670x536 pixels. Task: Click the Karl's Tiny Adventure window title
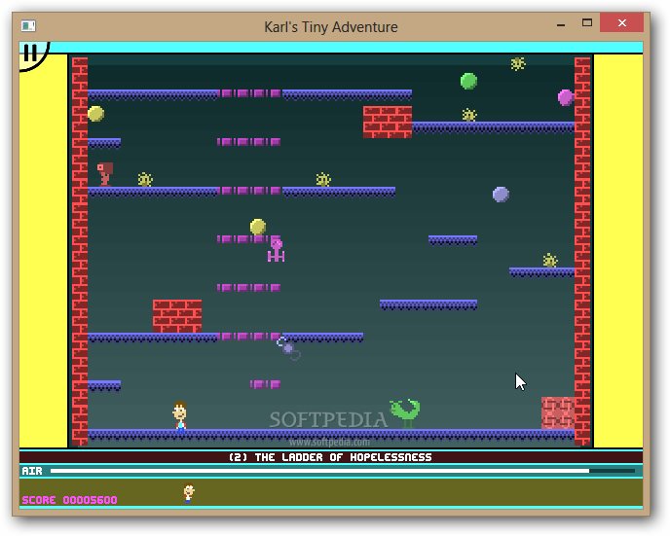(331, 27)
